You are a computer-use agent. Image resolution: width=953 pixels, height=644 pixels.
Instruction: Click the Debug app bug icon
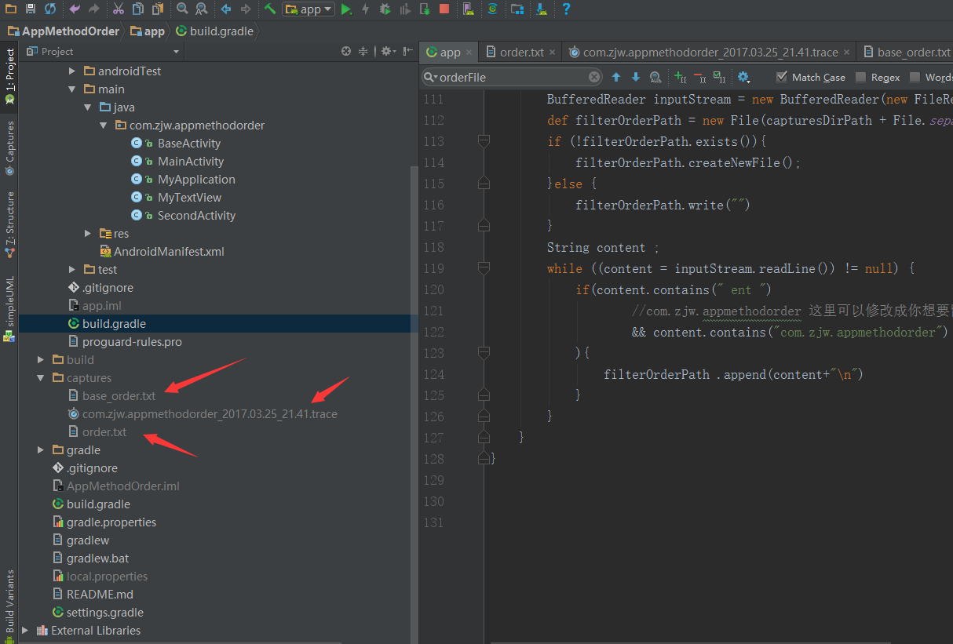click(x=385, y=9)
